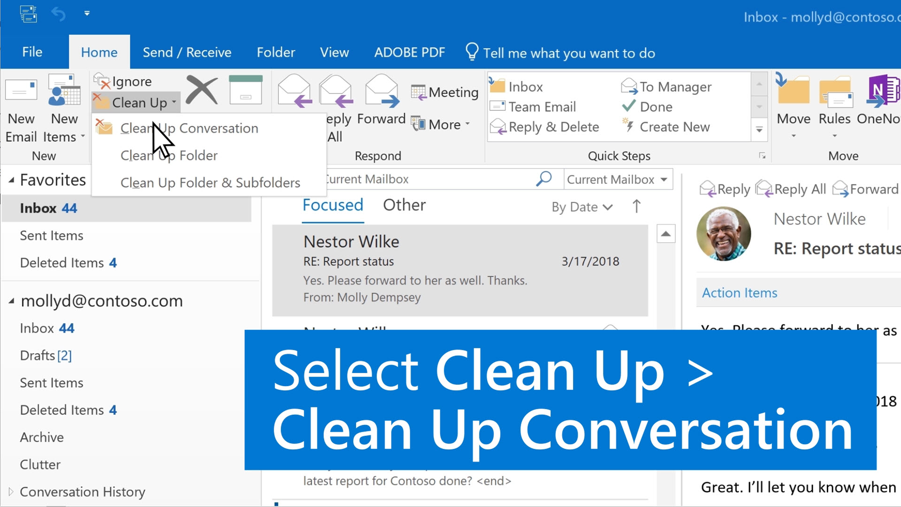Expand the mollyd@contoso.com account
The height and width of the screenshot is (507, 901).
[x=12, y=301]
